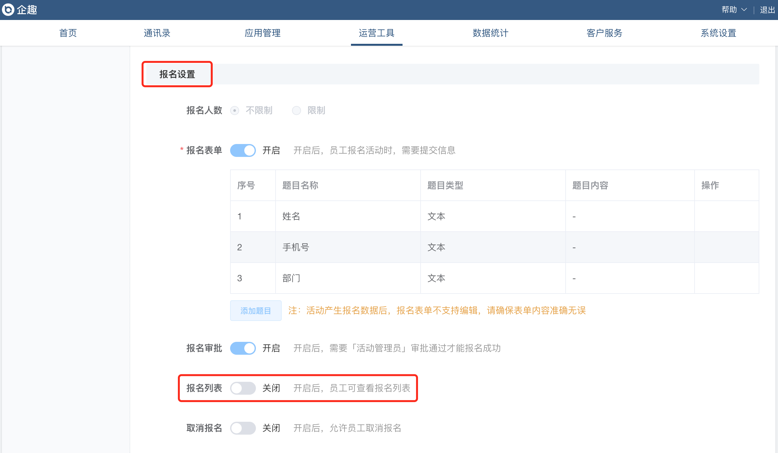Enable the 报名列表 switch
The height and width of the screenshot is (453, 778).
[243, 388]
